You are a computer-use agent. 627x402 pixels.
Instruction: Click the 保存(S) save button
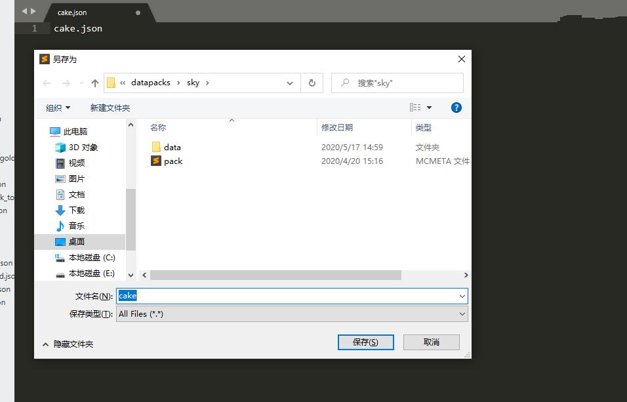[x=365, y=342]
